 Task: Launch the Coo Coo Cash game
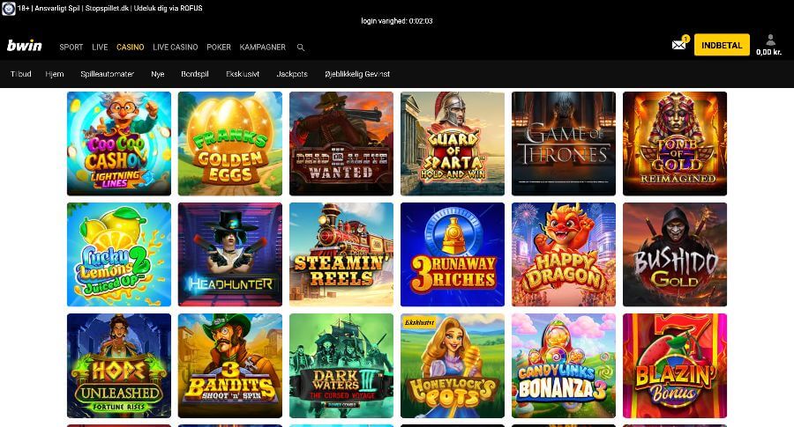[119, 144]
